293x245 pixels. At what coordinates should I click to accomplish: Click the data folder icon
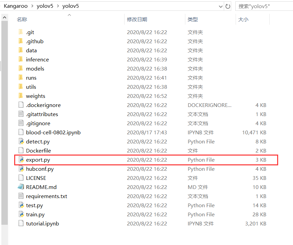coord(21,50)
